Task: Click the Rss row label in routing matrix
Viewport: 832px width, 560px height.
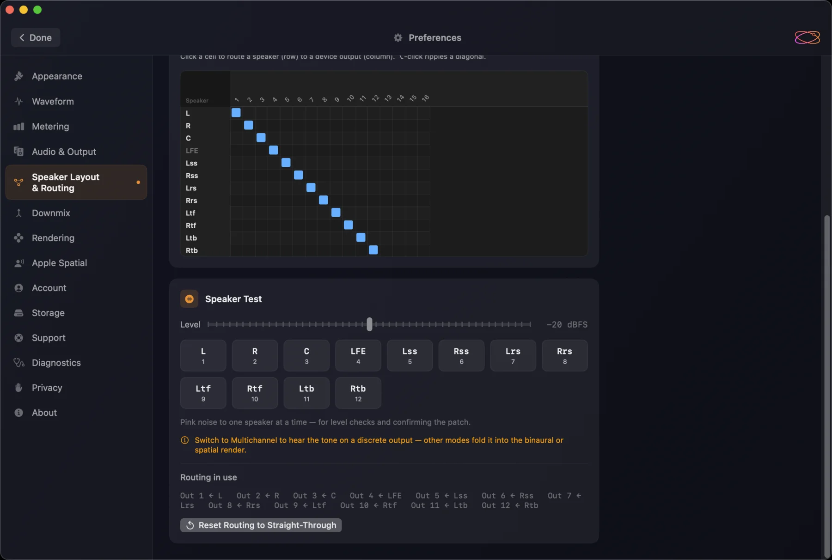Action: 192,176
